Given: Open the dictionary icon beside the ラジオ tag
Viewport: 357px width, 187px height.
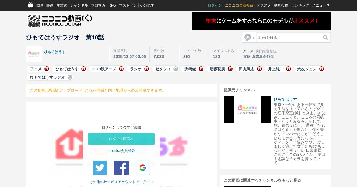Looking at the screenshot, I should pyautogui.click(x=147, y=69).
